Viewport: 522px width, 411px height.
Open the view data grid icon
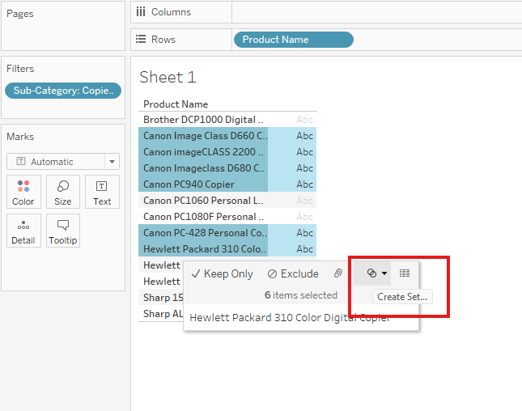coord(405,273)
